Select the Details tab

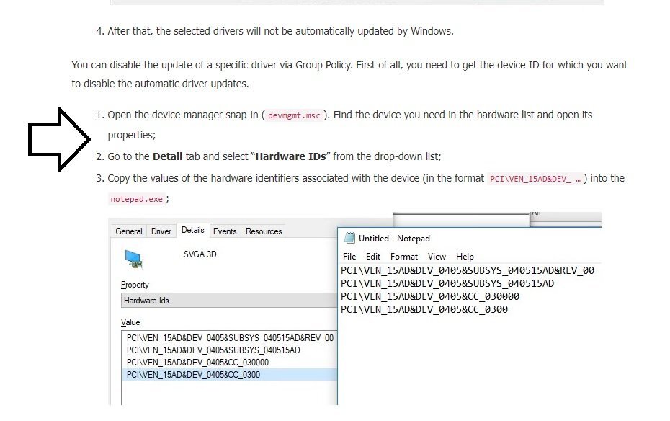point(192,230)
